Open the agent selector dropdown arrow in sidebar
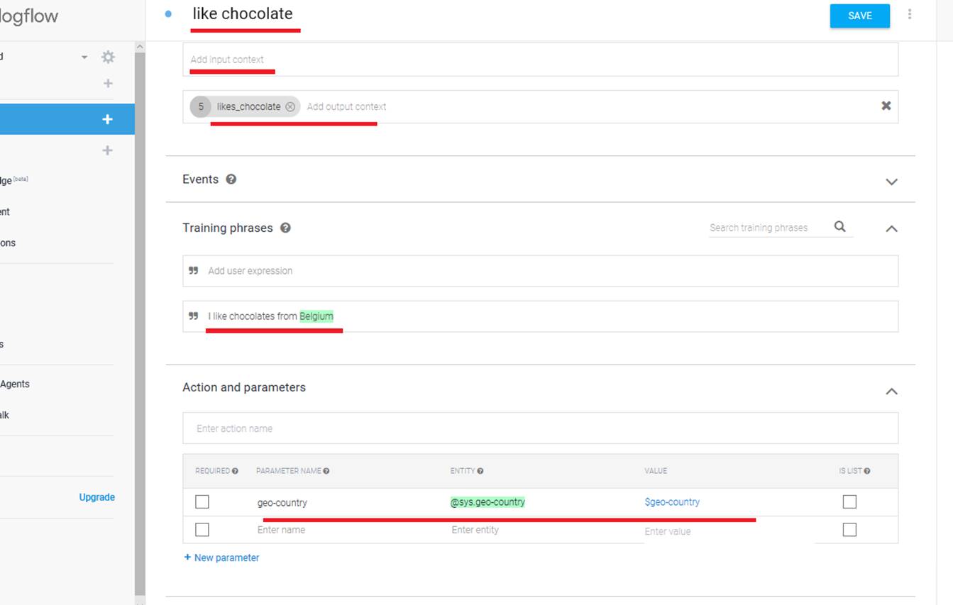The width and height of the screenshot is (953, 605). (84, 57)
